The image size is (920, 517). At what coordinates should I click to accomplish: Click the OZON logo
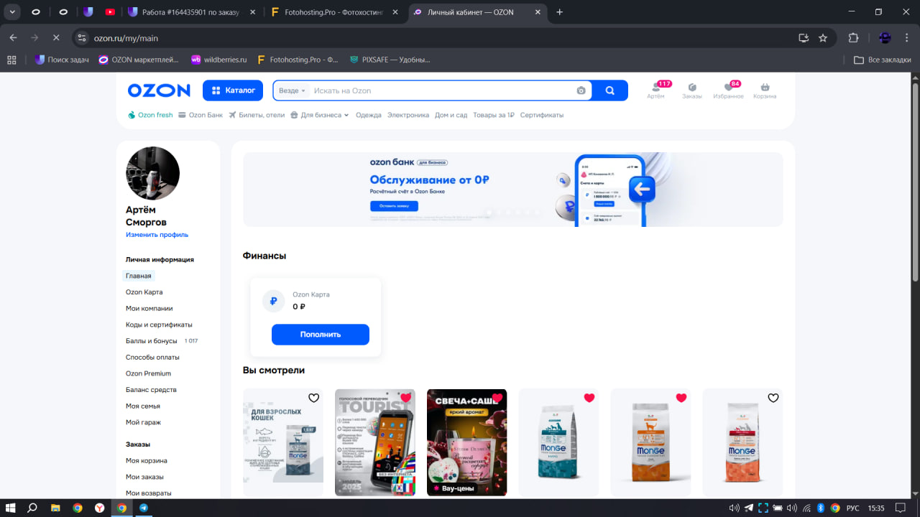click(159, 90)
